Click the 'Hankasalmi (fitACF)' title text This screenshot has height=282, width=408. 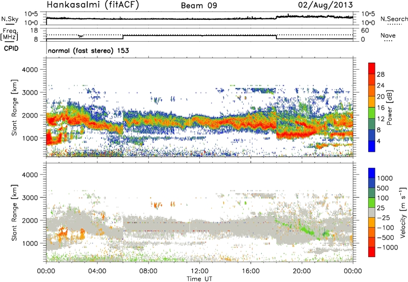[93, 5]
